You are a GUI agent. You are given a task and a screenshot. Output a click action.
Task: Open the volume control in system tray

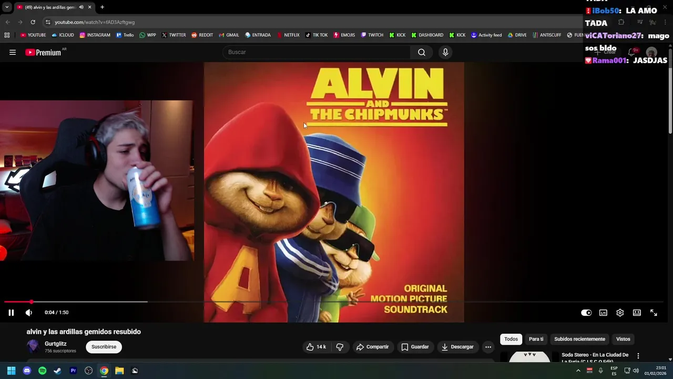tap(636, 371)
